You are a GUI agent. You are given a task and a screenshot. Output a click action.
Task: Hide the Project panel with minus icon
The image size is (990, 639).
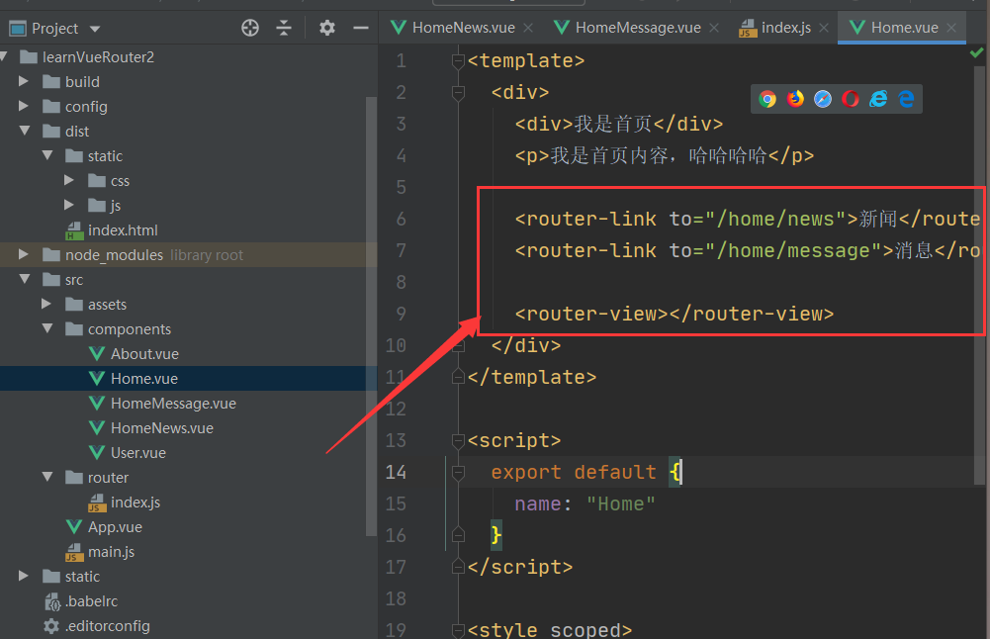(x=361, y=28)
